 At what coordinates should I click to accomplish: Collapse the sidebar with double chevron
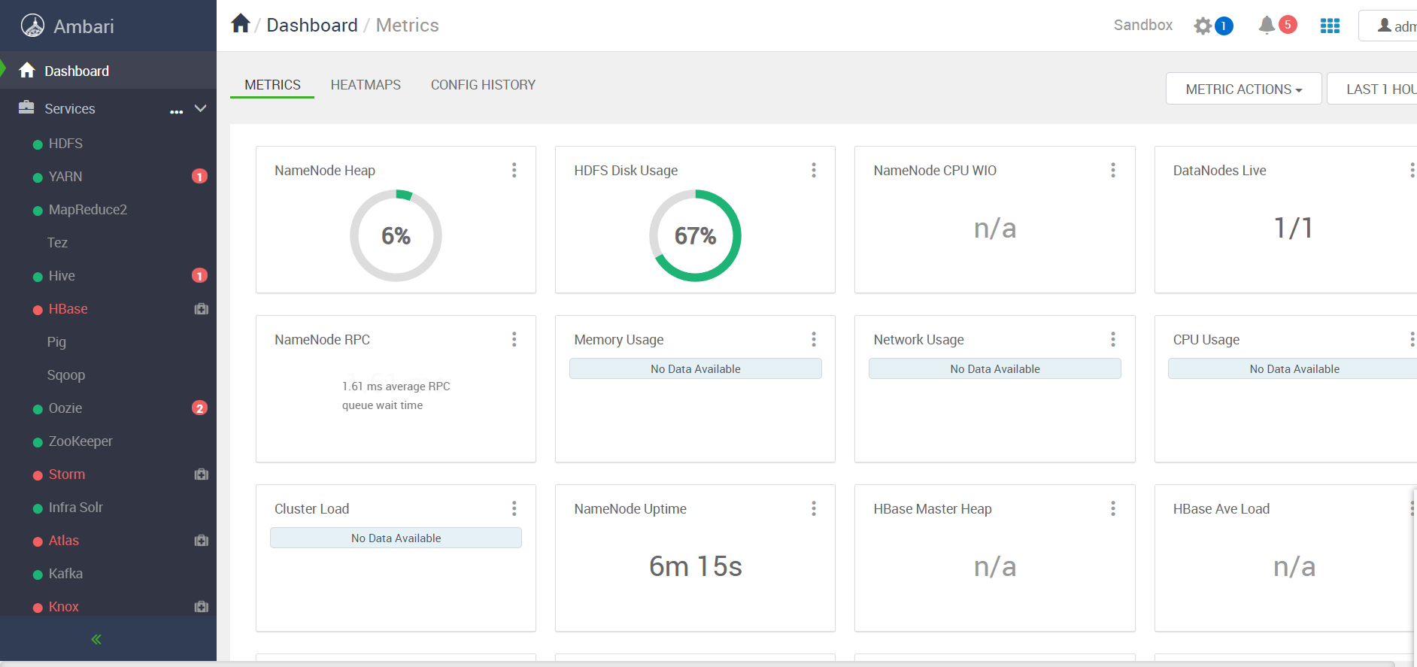tap(96, 639)
